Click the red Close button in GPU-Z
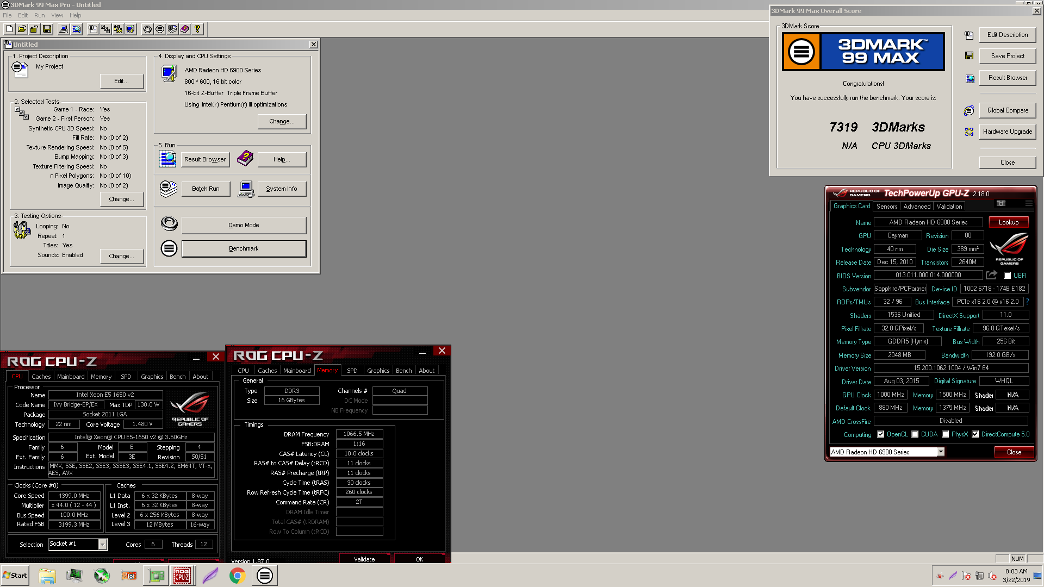The width and height of the screenshot is (1044, 587). tap(1014, 452)
